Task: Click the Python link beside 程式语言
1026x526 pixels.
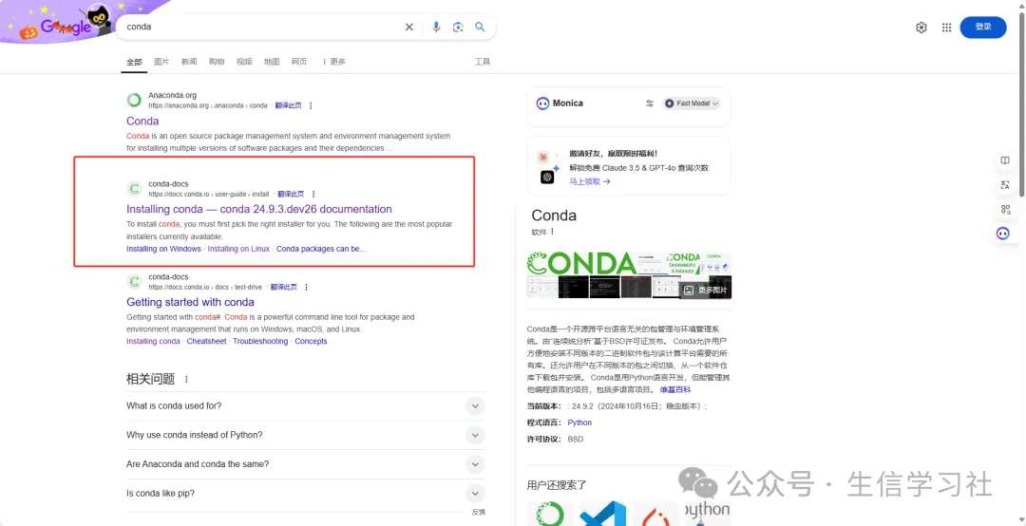Action: click(x=579, y=423)
